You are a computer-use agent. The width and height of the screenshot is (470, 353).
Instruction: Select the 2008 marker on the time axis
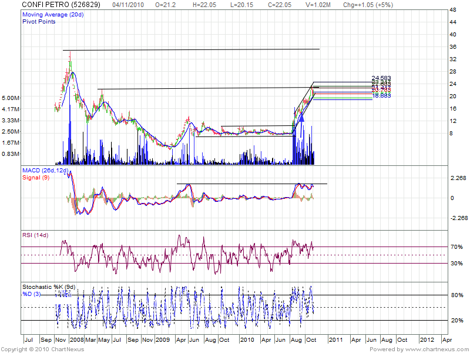[77, 340]
